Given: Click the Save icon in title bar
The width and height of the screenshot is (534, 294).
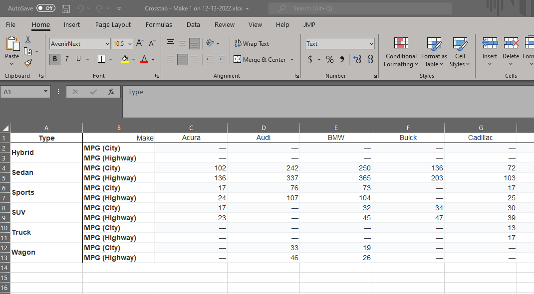Looking at the screenshot, I should (66, 8).
